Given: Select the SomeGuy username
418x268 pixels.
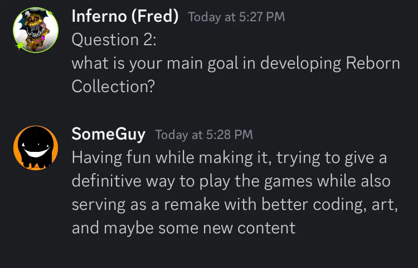Looking at the screenshot, I should click(109, 134).
